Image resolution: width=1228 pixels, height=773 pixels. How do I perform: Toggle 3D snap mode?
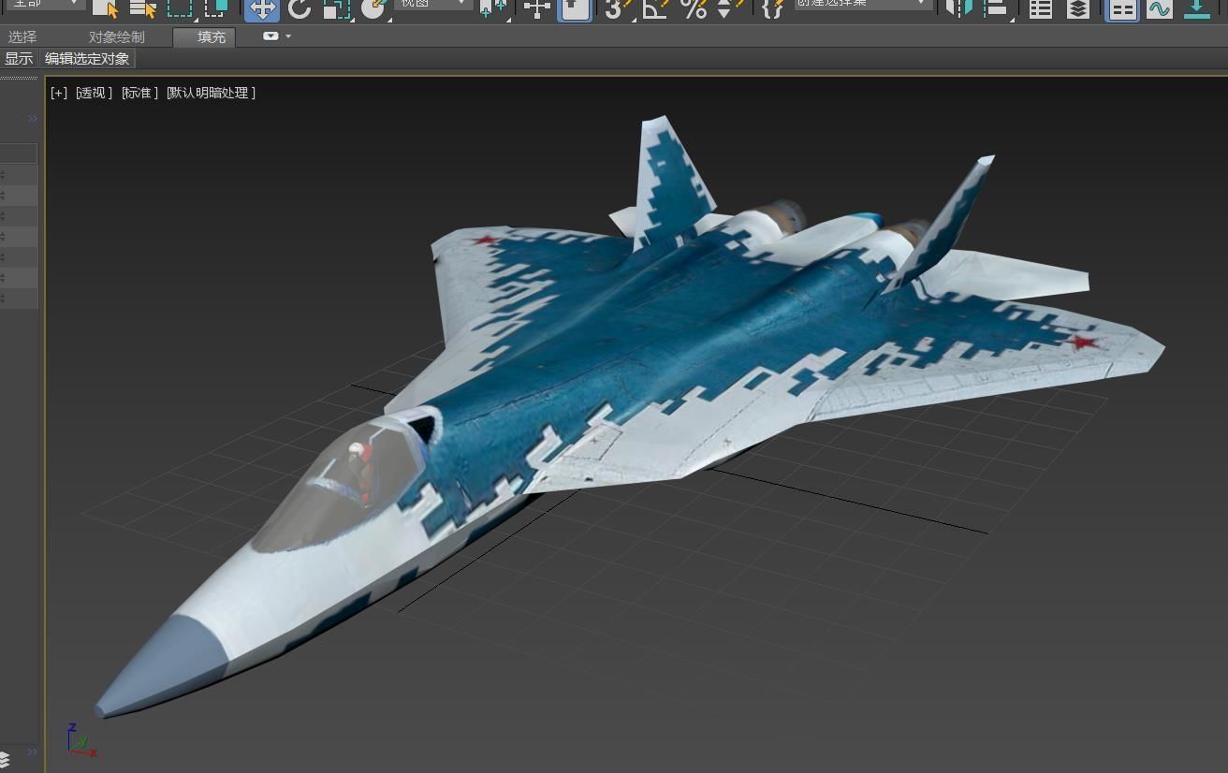(611, 10)
